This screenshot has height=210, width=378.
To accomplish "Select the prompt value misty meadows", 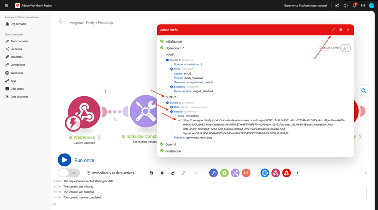I will pos(194,78).
